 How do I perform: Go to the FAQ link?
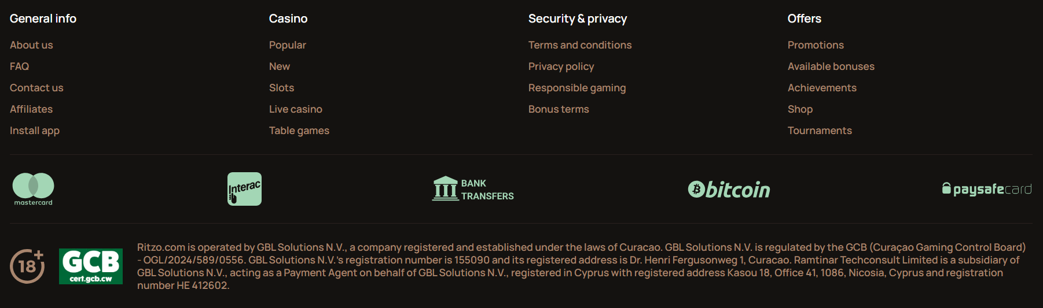tap(19, 66)
